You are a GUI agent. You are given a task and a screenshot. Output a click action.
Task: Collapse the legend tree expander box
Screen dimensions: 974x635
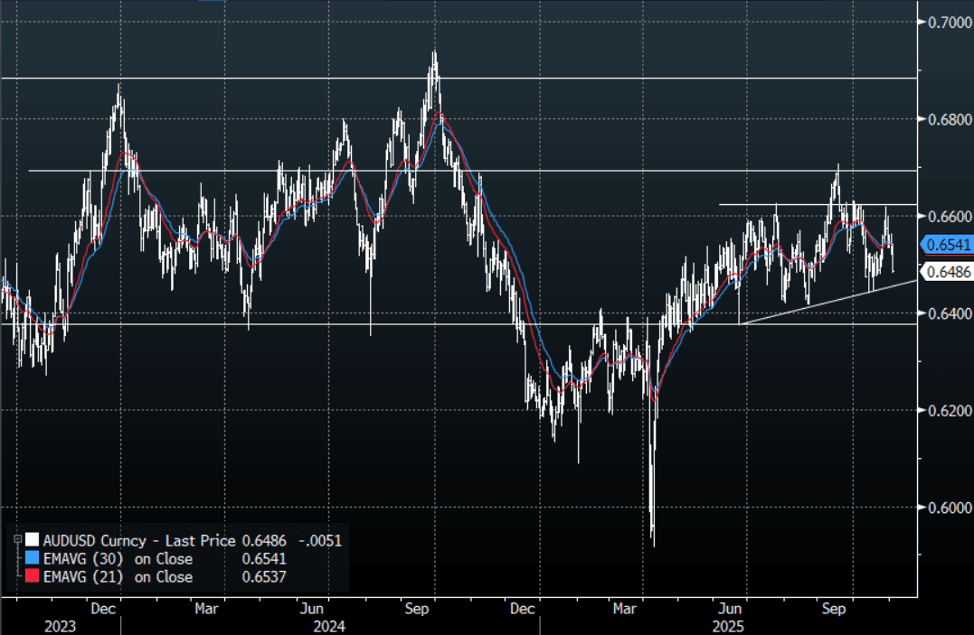tap(16, 540)
